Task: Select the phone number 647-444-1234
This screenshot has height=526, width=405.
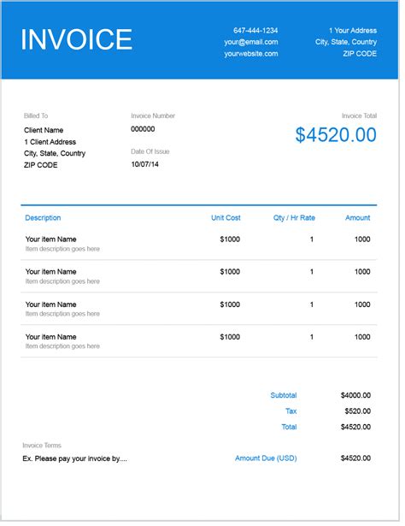Action: click(255, 31)
